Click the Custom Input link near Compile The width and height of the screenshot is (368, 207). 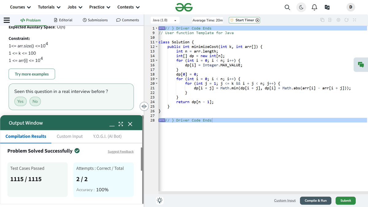point(285,201)
